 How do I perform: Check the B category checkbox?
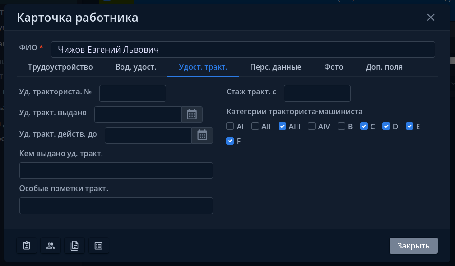342,127
